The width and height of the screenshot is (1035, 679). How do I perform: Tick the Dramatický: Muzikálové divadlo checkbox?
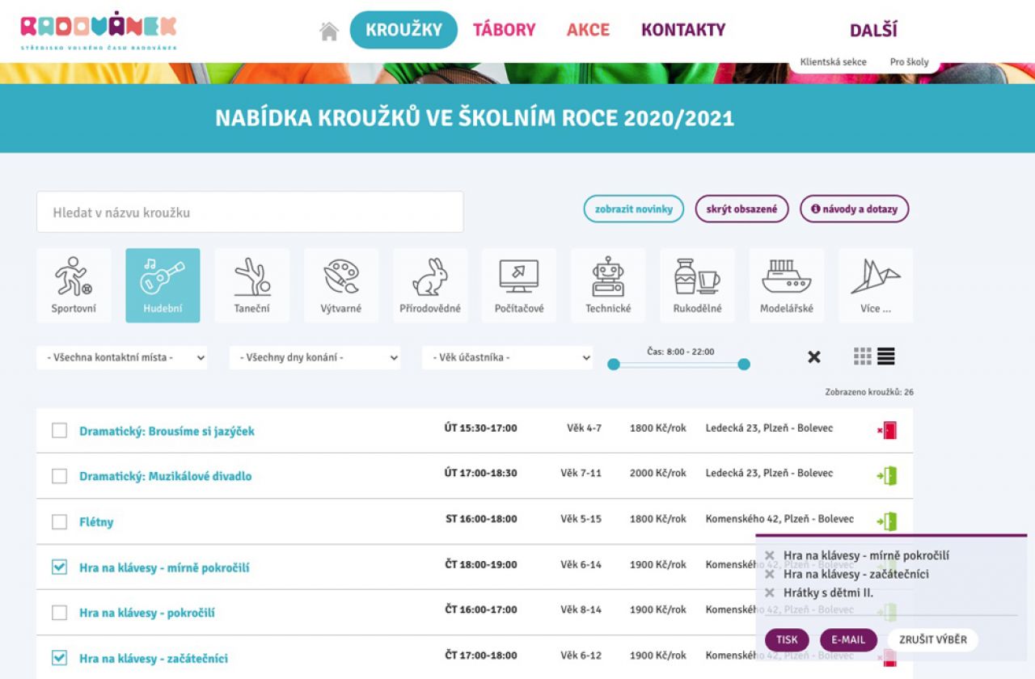coord(59,476)
